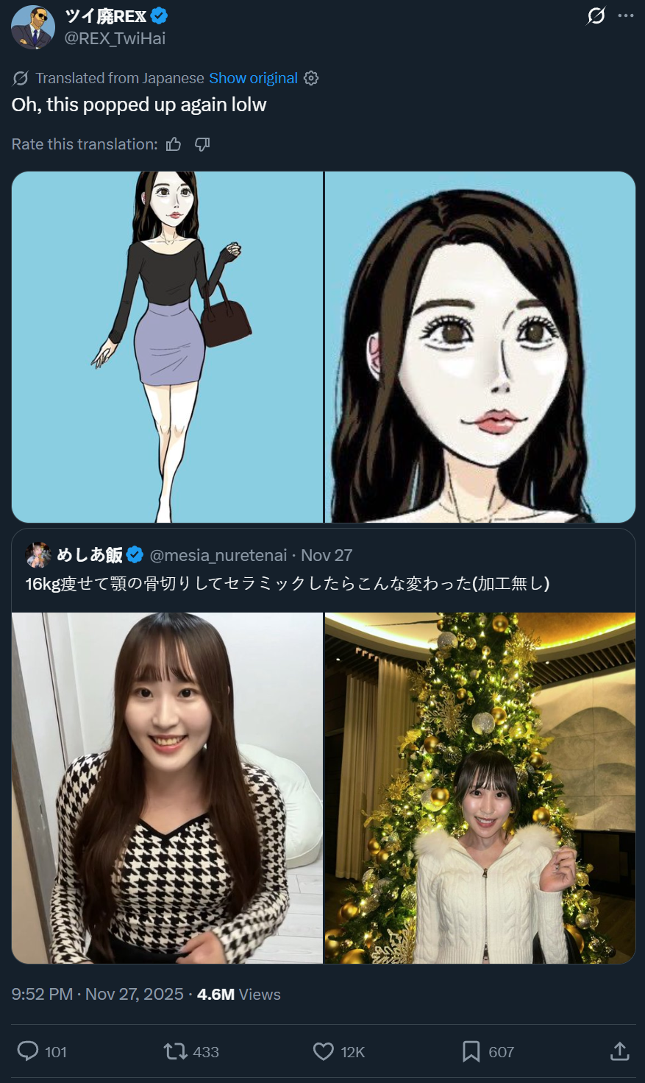Open @REX_TwiHai profile handle
This screenshot has width=645, height=1083.
115,38
